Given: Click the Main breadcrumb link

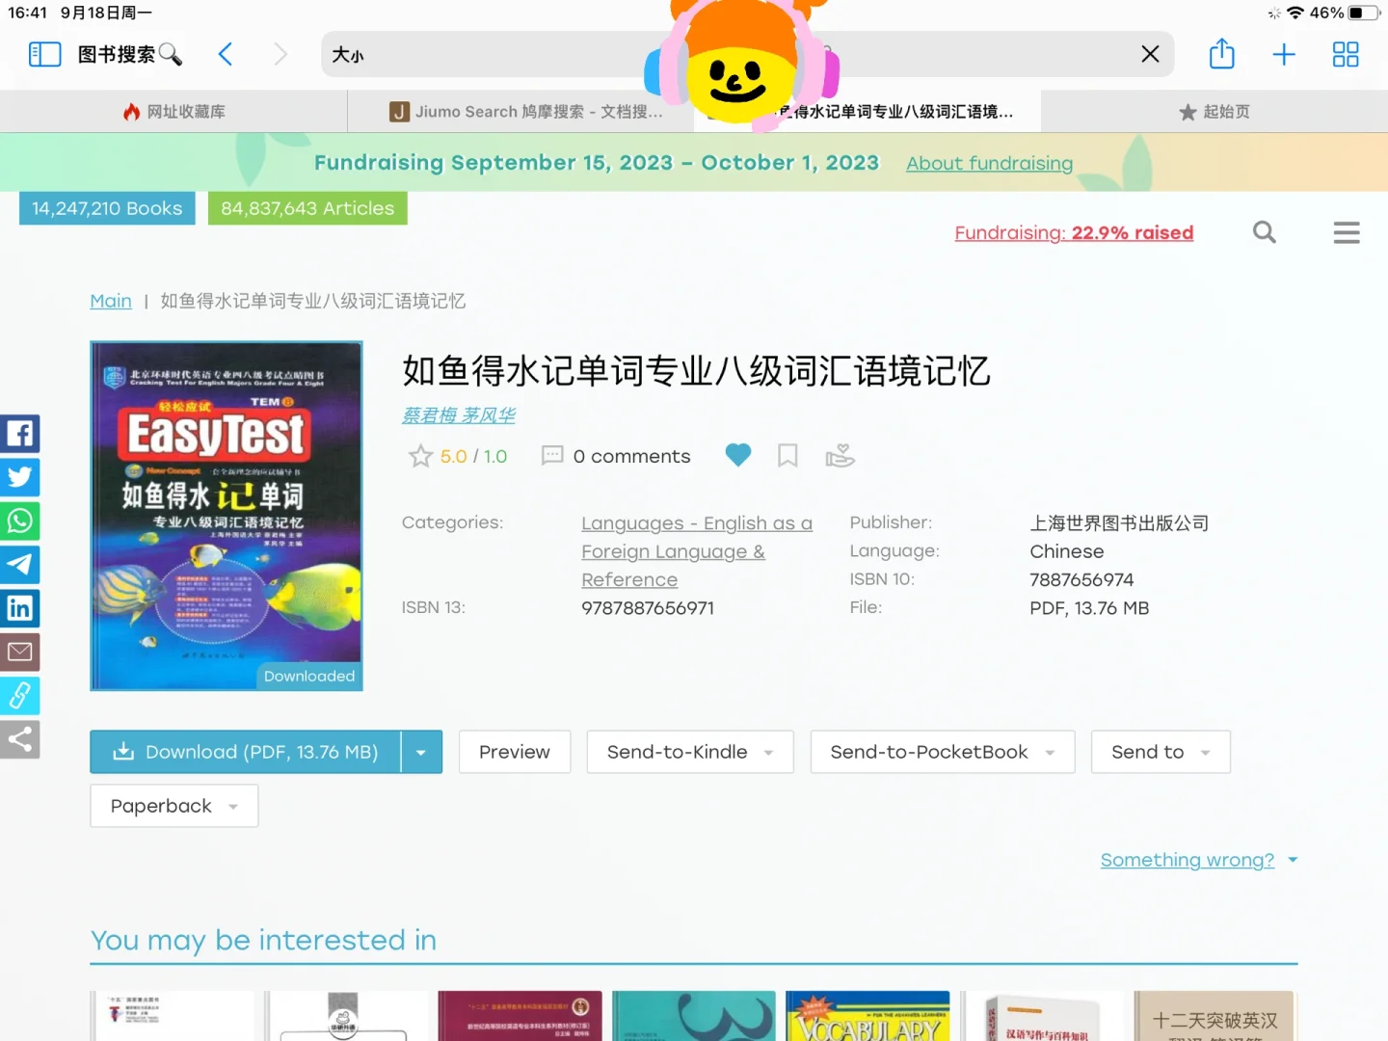Looking at the screenshot, I should (x=111, y=301).
